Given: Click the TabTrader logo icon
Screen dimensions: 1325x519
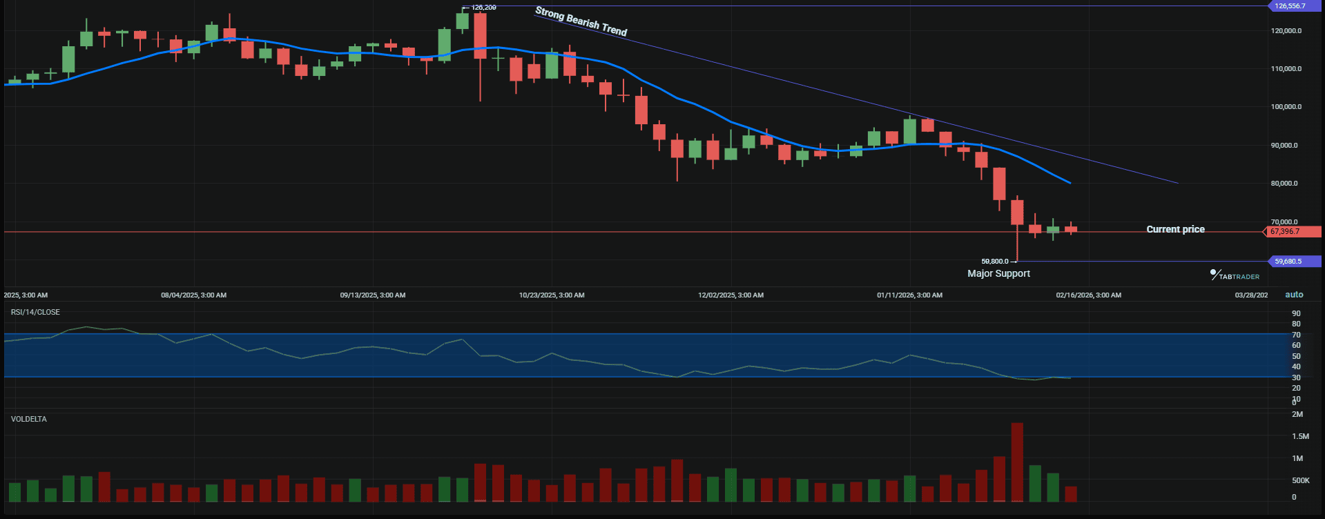Looking at the screenshot, I should click(1215, 274).
